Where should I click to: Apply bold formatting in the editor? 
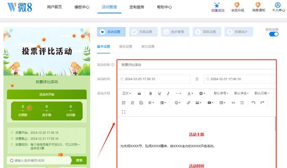(150, 93)
